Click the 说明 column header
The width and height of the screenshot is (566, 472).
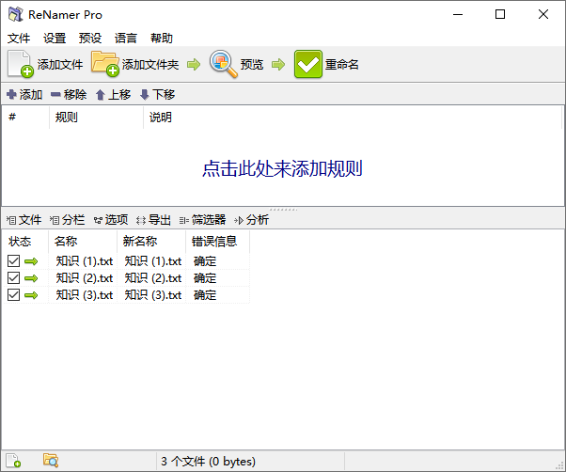pyautogui.click(x=353, y=118)
